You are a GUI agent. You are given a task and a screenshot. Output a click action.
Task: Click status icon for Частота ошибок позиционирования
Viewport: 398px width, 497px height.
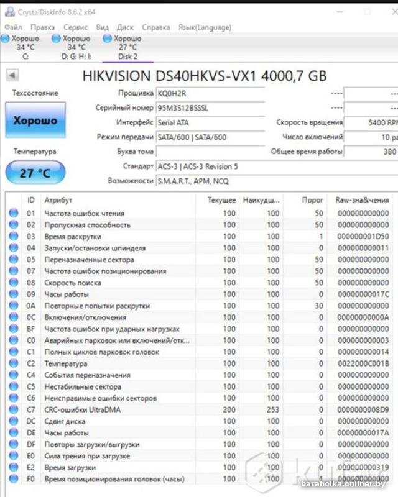[14, 271]
